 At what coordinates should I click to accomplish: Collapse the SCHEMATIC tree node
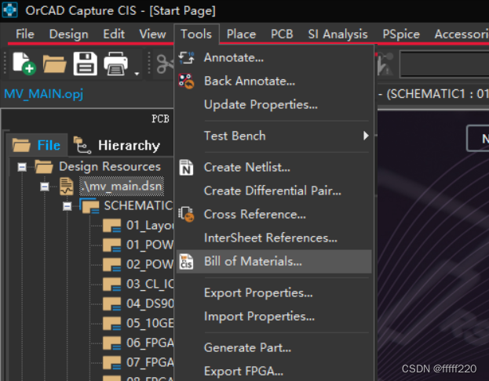tap(67, 206)
